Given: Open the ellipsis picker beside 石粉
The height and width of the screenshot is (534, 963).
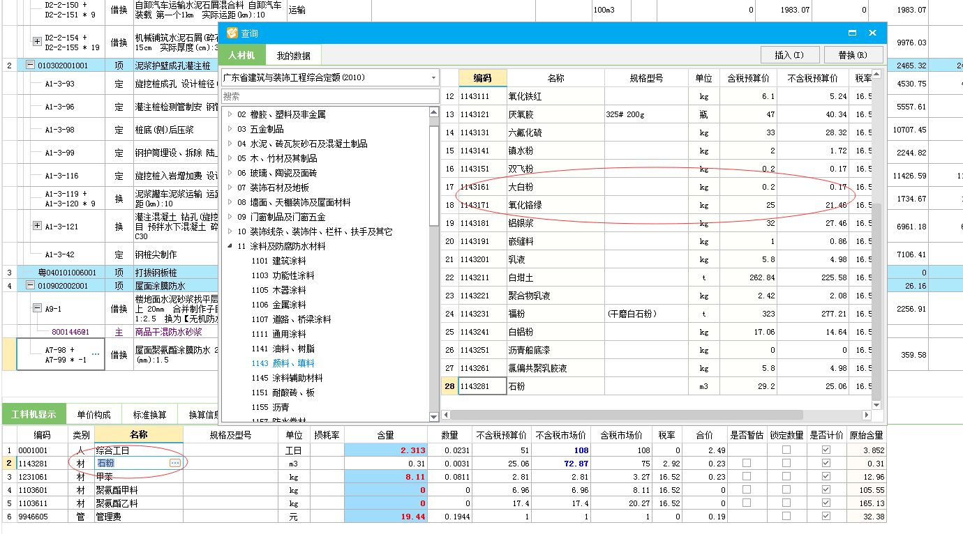Looking at the screenshot, I should click(175, 463).
